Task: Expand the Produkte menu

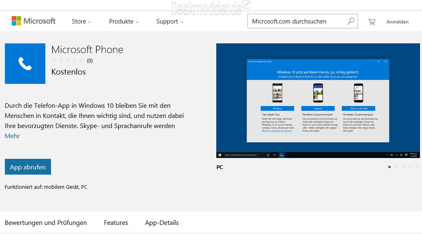Action: (x=124, y=21)
